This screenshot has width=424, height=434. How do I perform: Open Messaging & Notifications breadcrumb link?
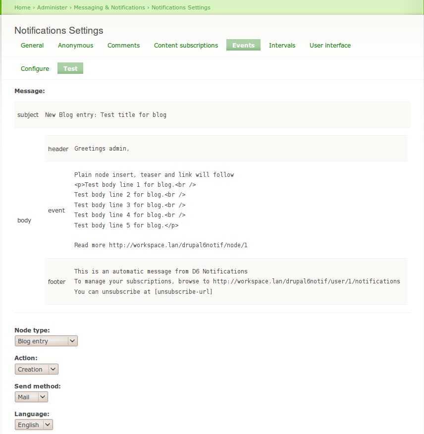[109, 7]
